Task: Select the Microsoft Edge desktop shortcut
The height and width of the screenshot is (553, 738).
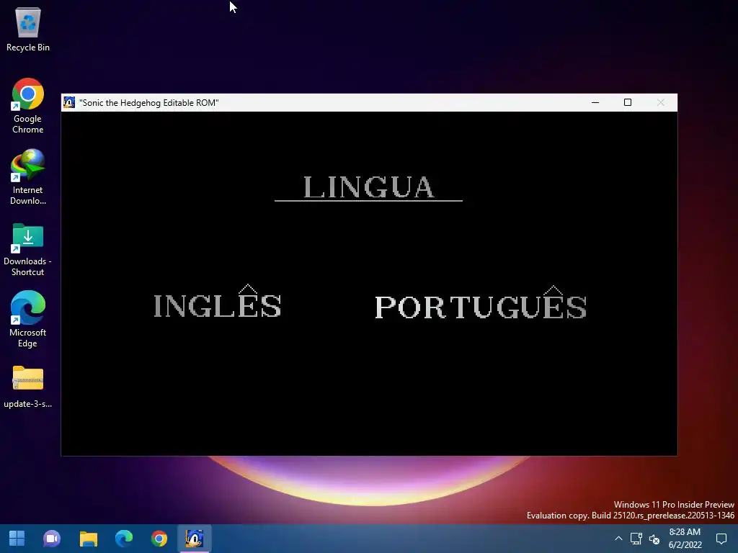Action: click(x=28, y=319)
